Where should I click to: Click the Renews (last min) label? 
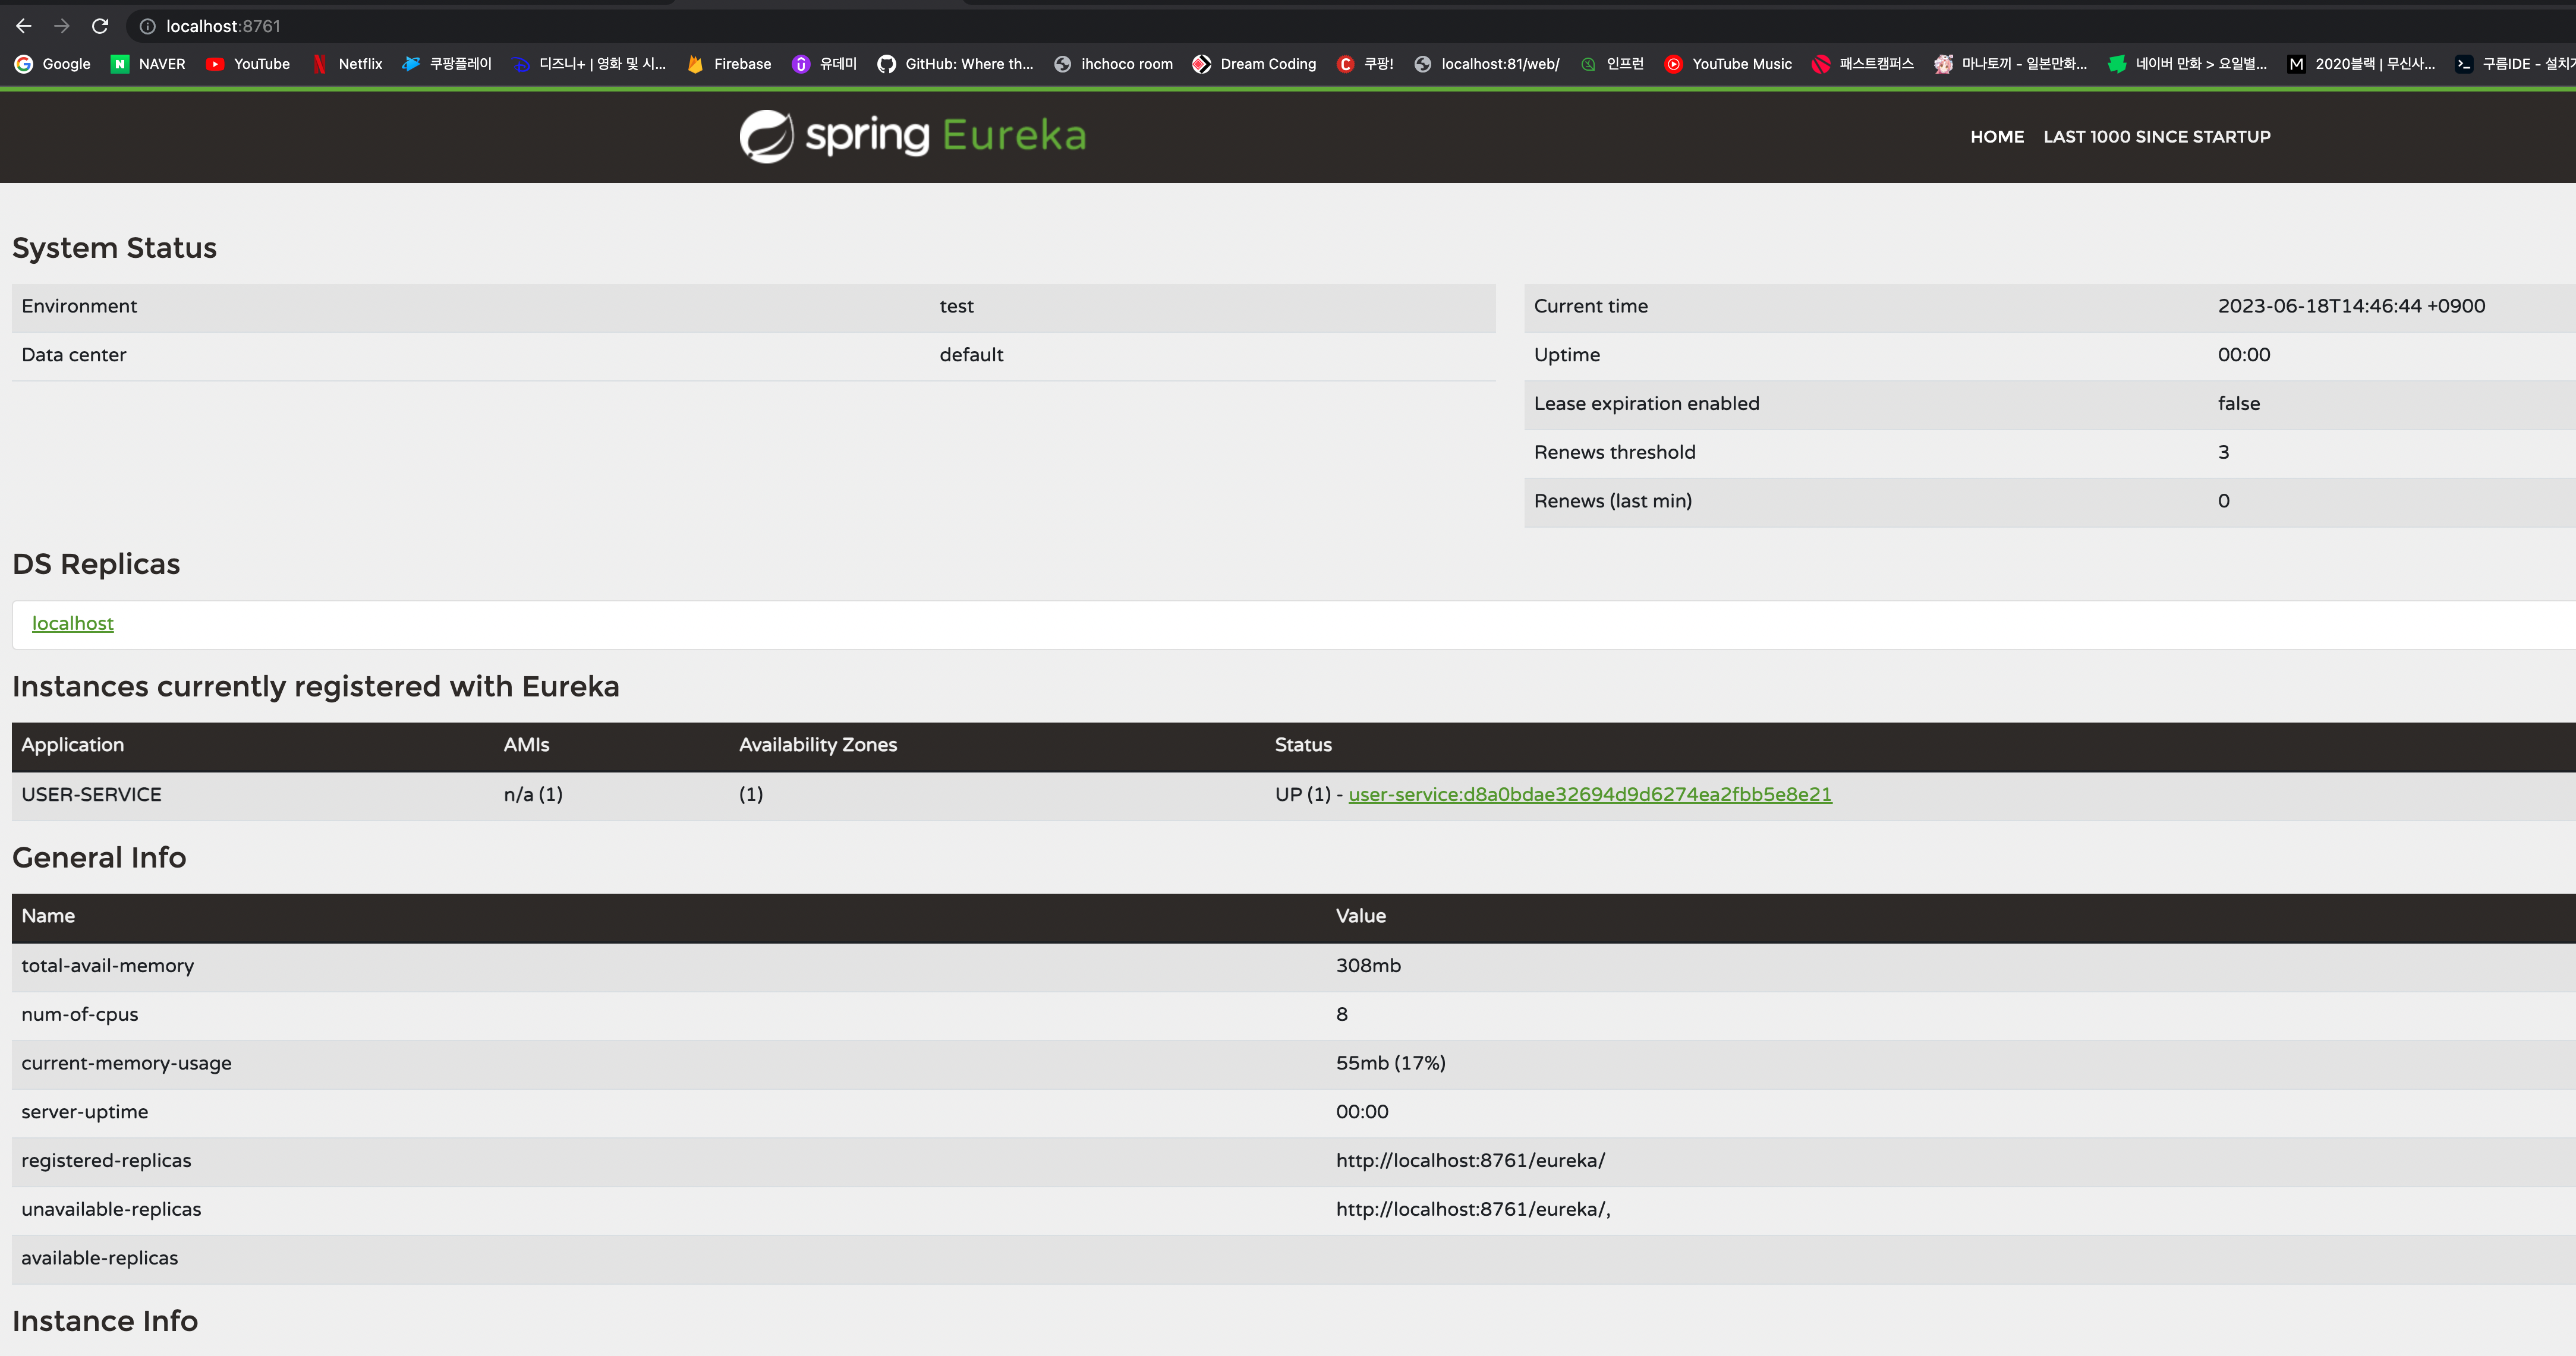[x=1613, y=502]
